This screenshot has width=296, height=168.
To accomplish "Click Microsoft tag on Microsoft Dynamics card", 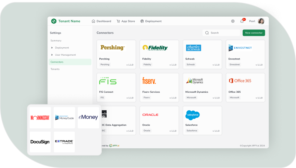I will (191, 97).
